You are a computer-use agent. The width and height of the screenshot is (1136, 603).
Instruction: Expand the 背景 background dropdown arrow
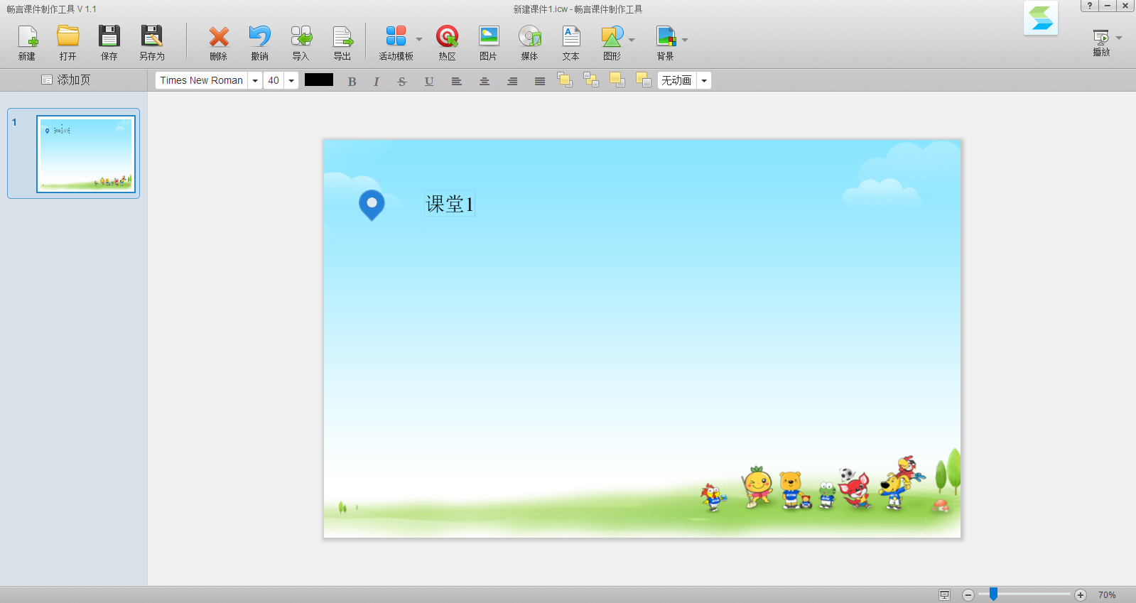[x=685, y=39]
